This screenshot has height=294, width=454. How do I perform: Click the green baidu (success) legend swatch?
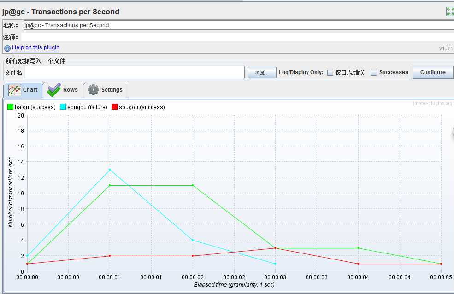pos(11,107)
